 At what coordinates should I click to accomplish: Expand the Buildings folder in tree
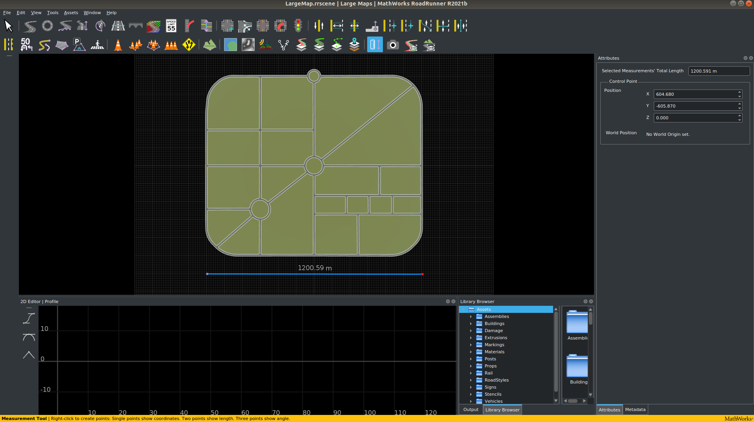click(471, 324)
